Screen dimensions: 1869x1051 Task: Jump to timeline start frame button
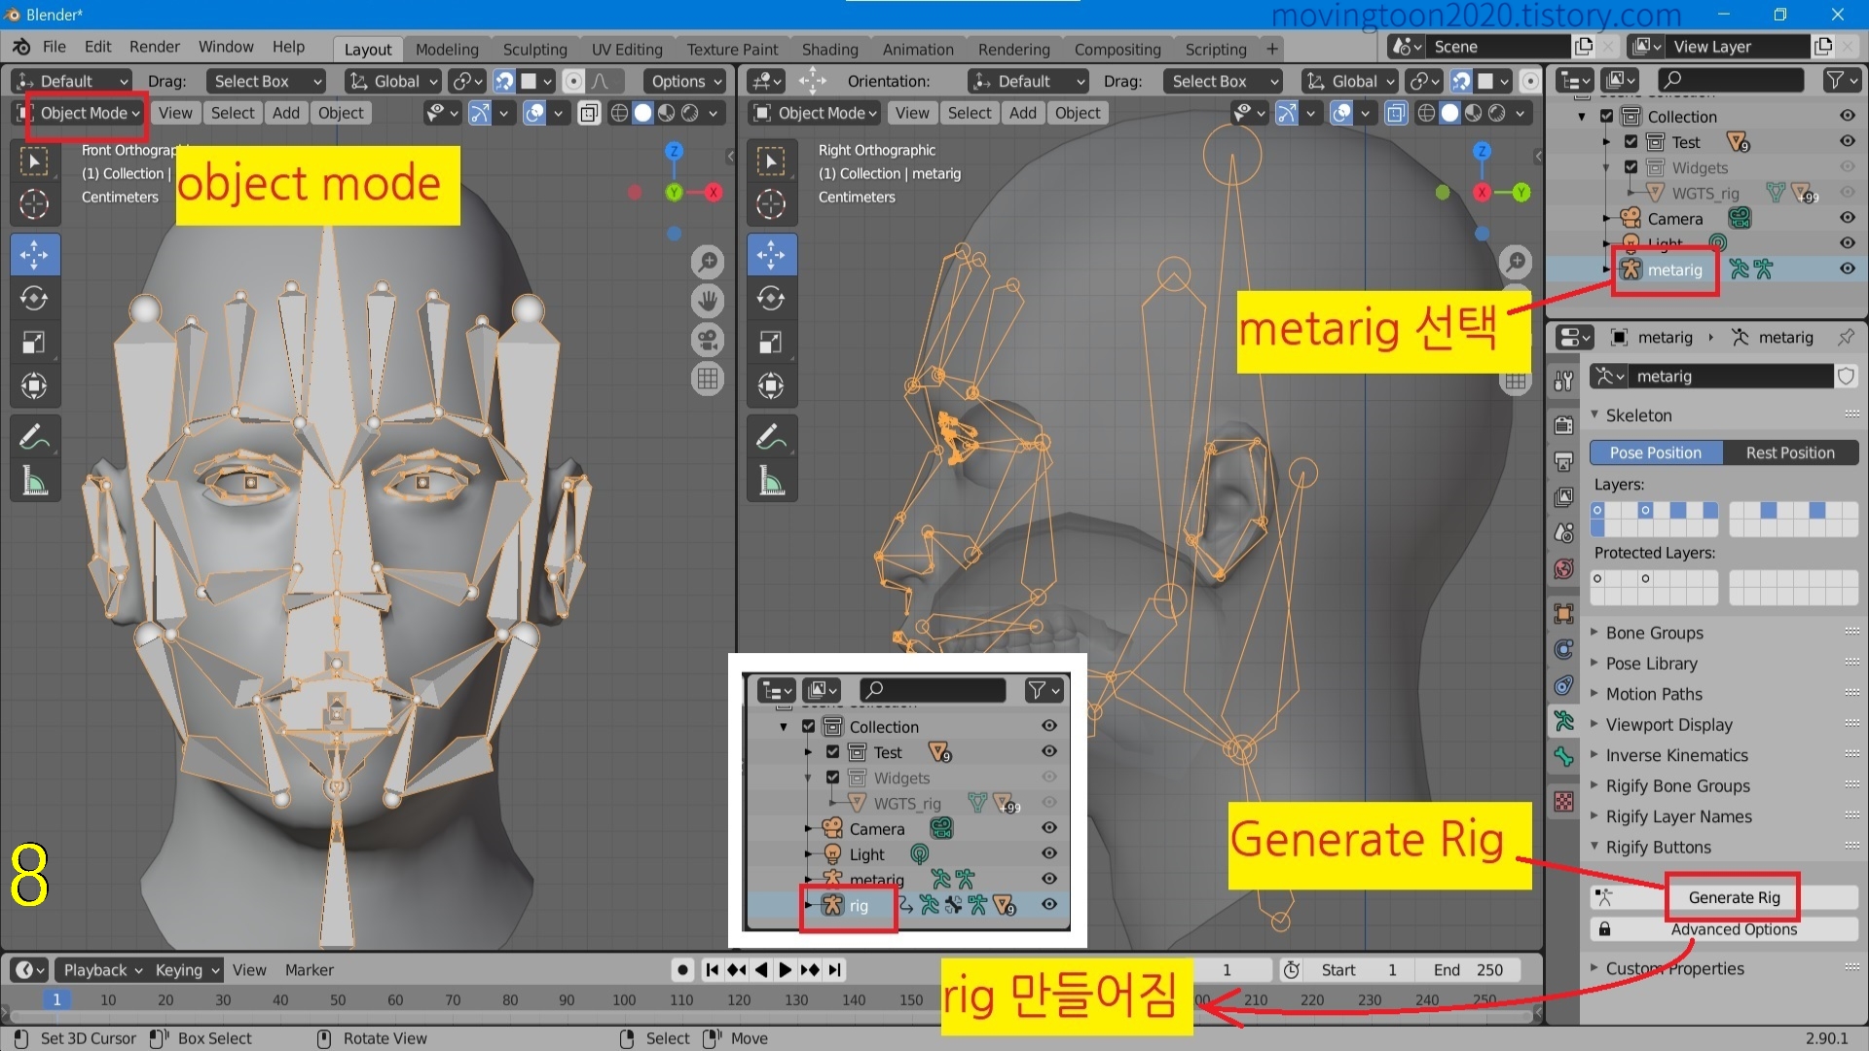(x=713, y=969)
